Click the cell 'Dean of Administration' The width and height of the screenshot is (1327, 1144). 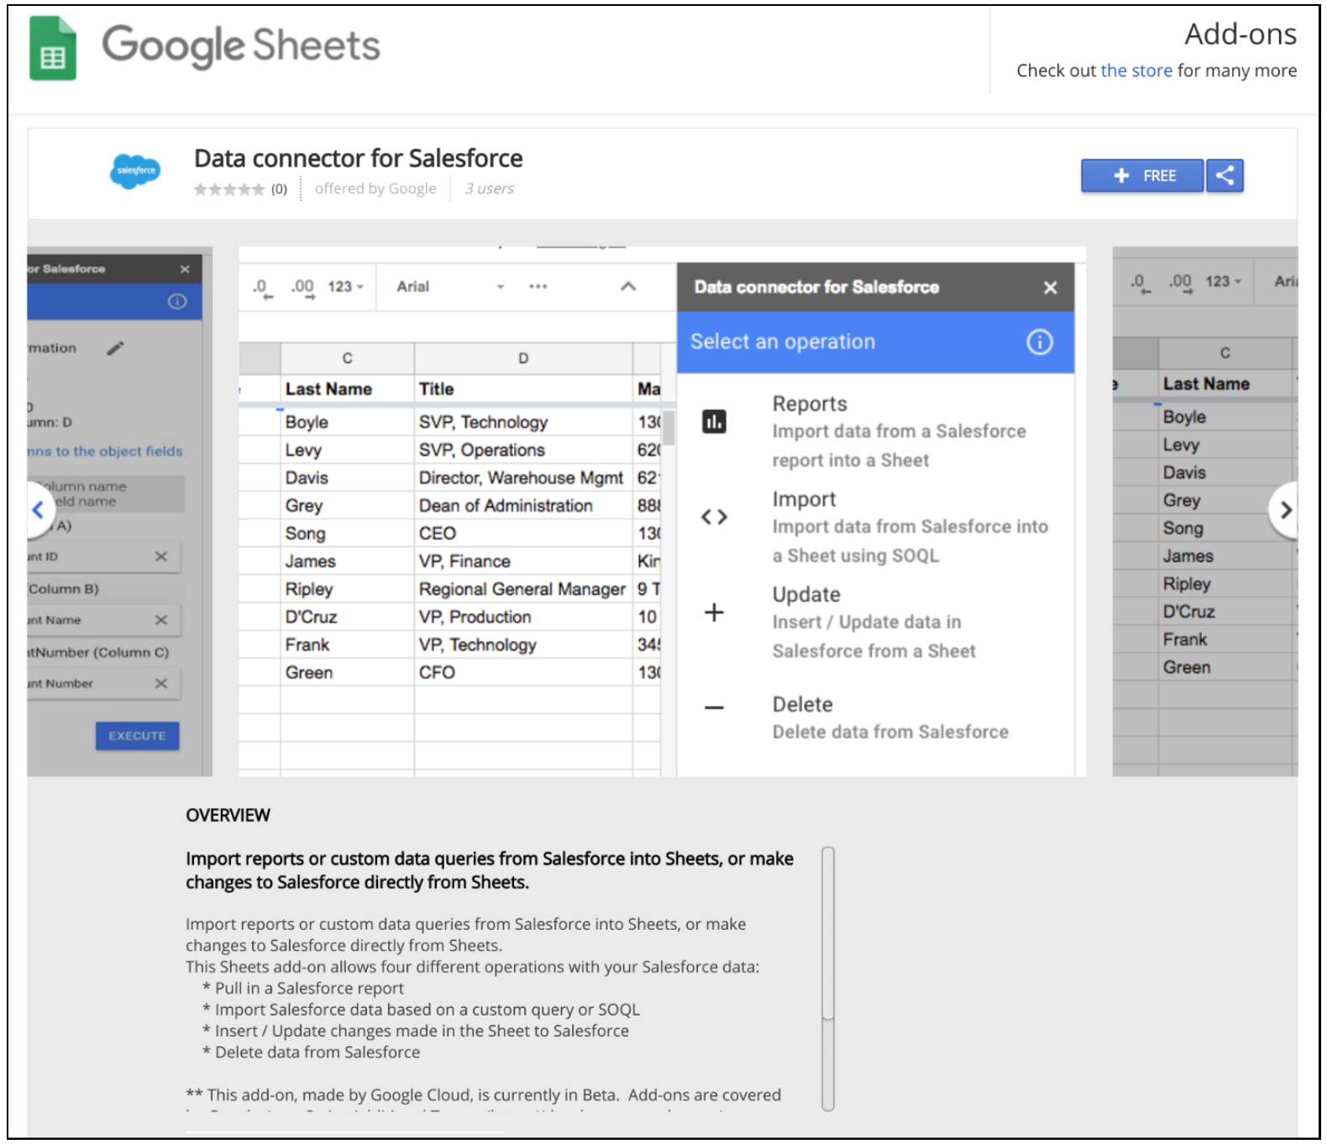523,506
